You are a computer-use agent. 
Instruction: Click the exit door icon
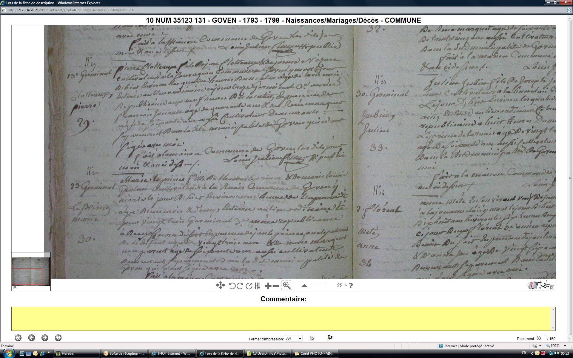click(x=330, y=337)
